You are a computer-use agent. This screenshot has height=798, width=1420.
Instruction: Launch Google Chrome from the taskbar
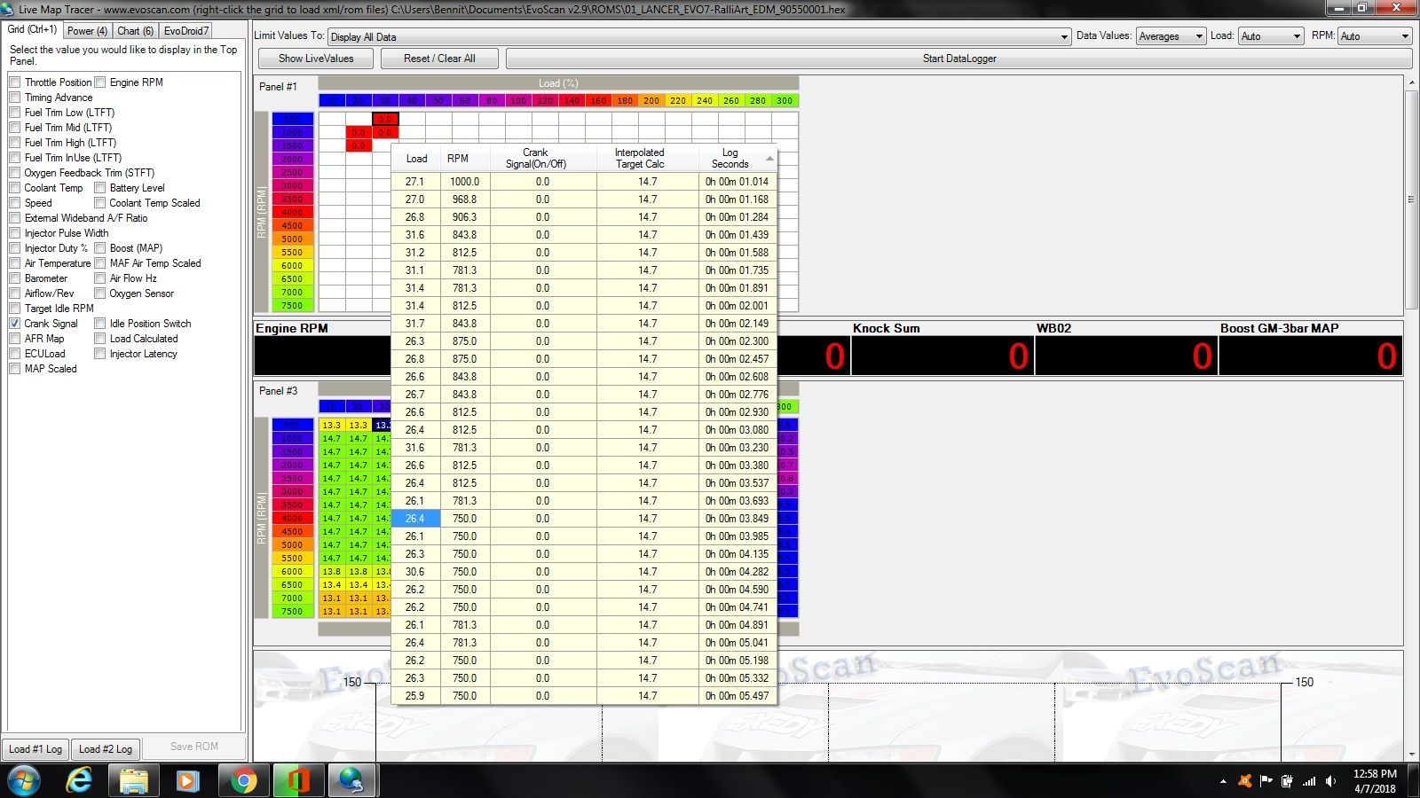tap(242, 780)
